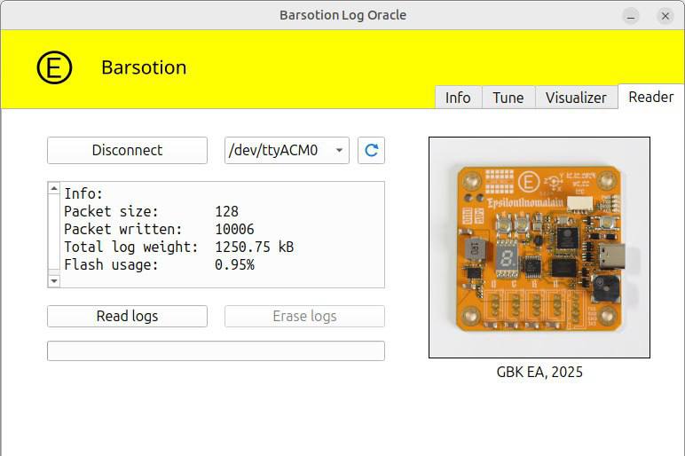This screenshot has width=685, height=456.
Task: Minimize the Barsotion Log Oracle window
Action: pyautogui.click(x=630, y=16)
